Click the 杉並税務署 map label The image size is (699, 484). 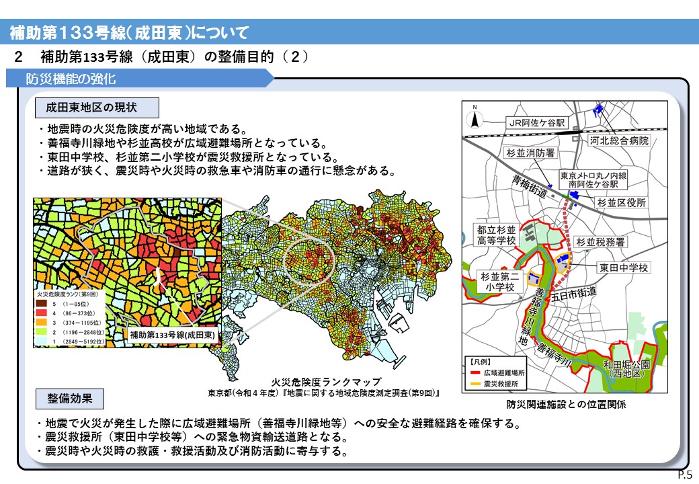click(x=601, y=241)
